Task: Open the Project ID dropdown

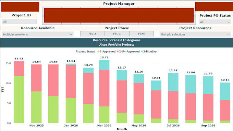Action: point(20,21)
